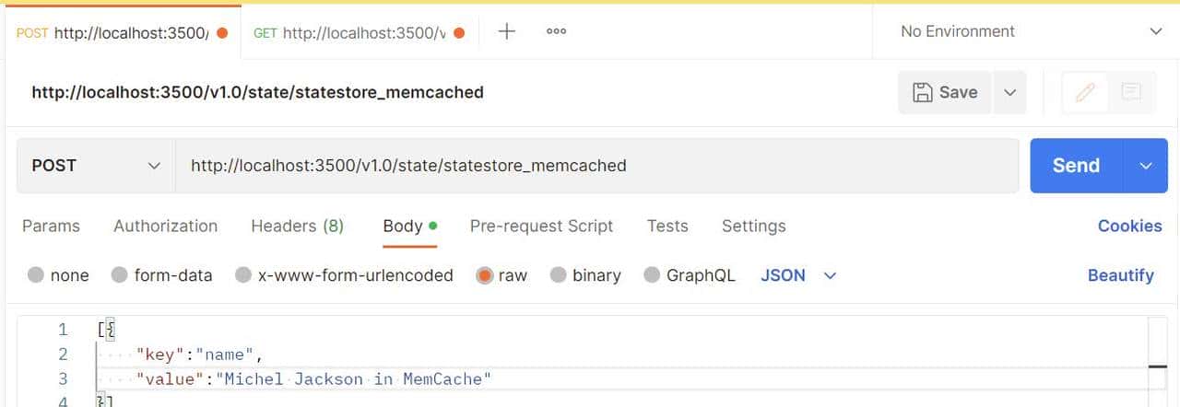The width and height of the screenshot is (1180, 407).
Task: Switch to the Headers (8) tab
Action: point(297,226)
